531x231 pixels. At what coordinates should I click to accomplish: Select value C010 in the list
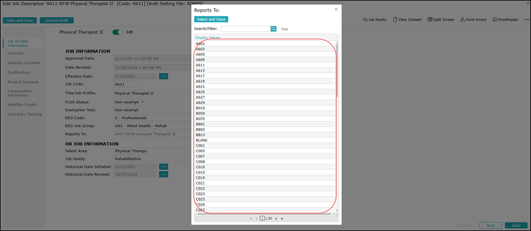point(265,167)
